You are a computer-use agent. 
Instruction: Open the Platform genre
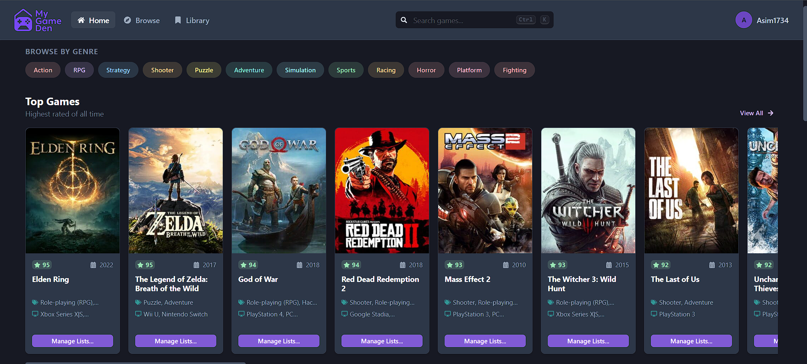pyautogui.click(x=469, y=70)
